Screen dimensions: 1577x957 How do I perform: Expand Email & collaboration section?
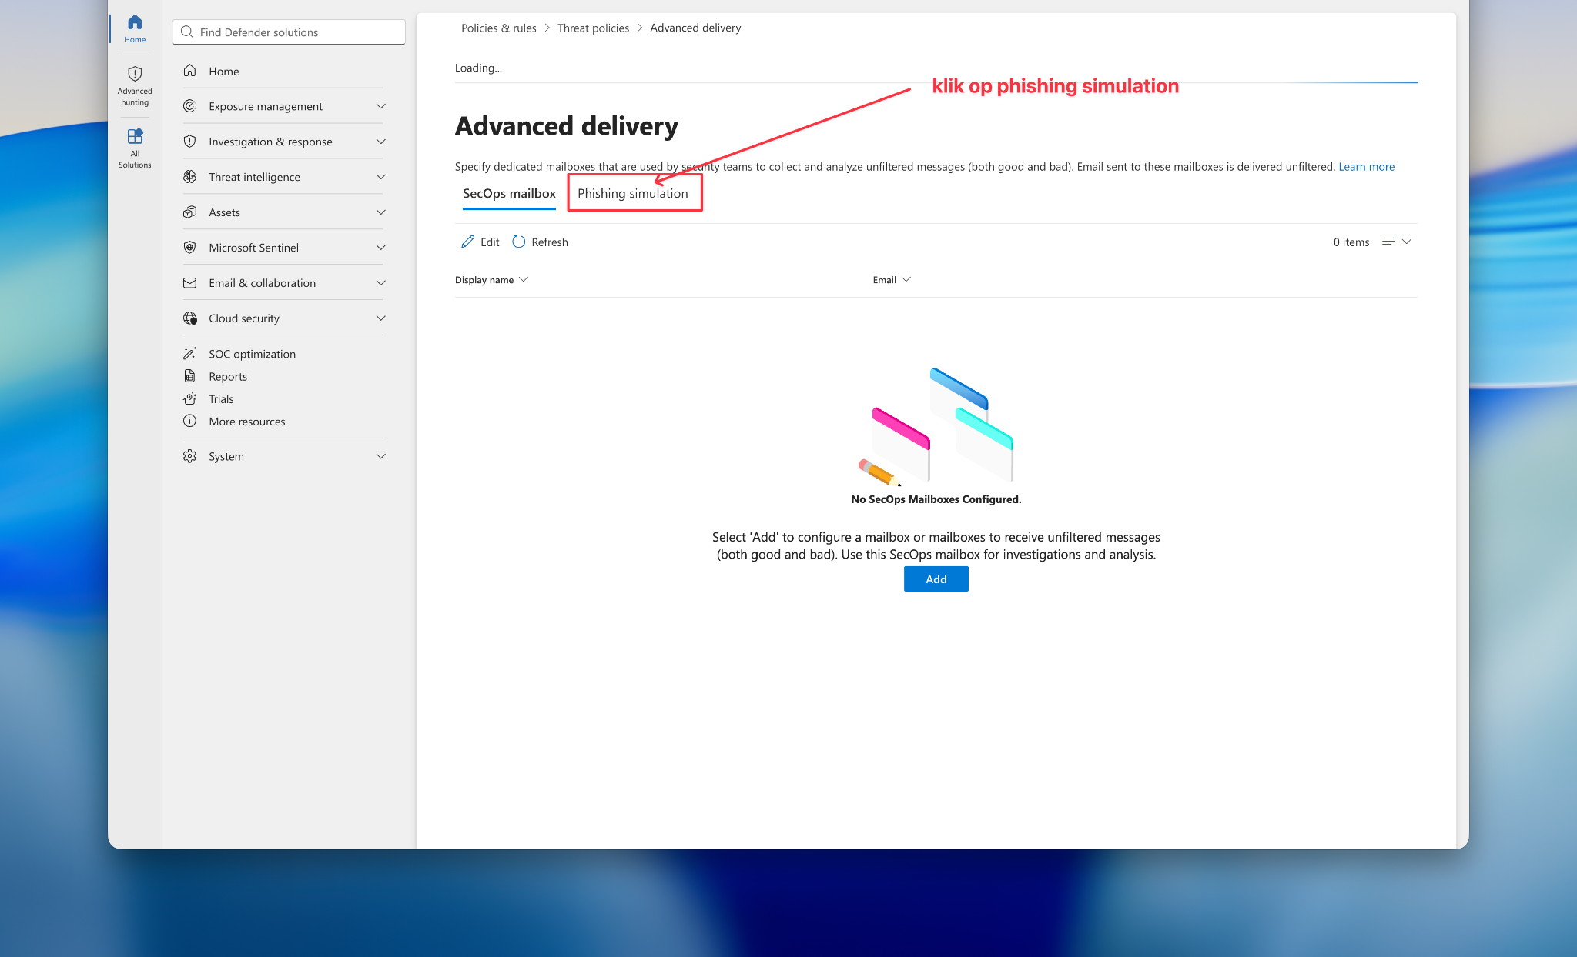pos(380,283)
